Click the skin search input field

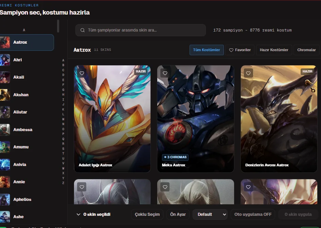[140, 30]
